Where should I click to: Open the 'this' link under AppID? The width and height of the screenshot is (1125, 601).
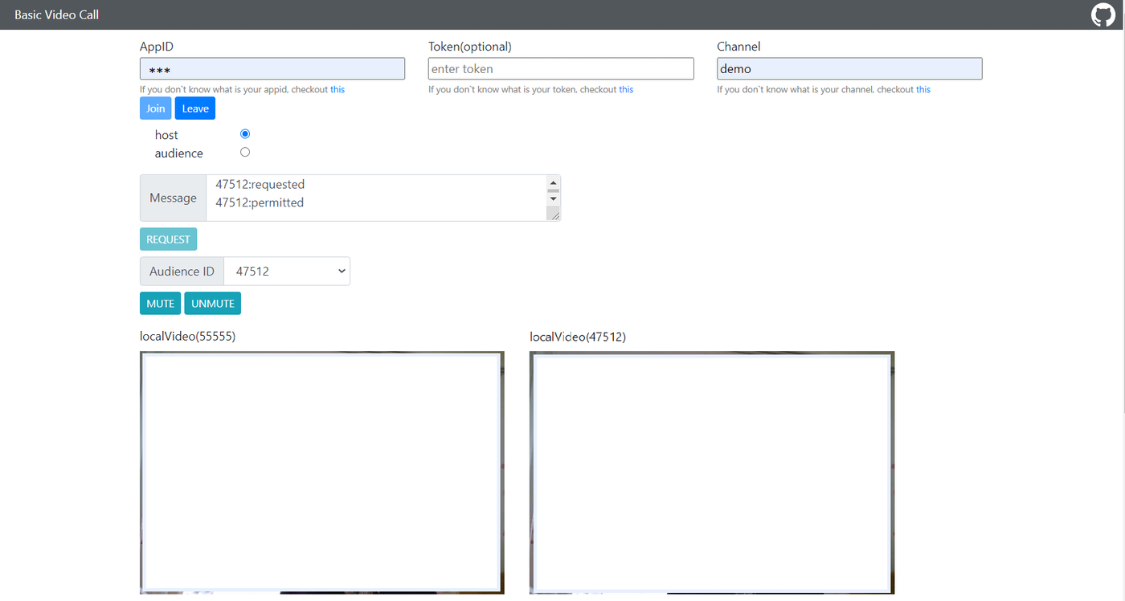coord(337,90)
